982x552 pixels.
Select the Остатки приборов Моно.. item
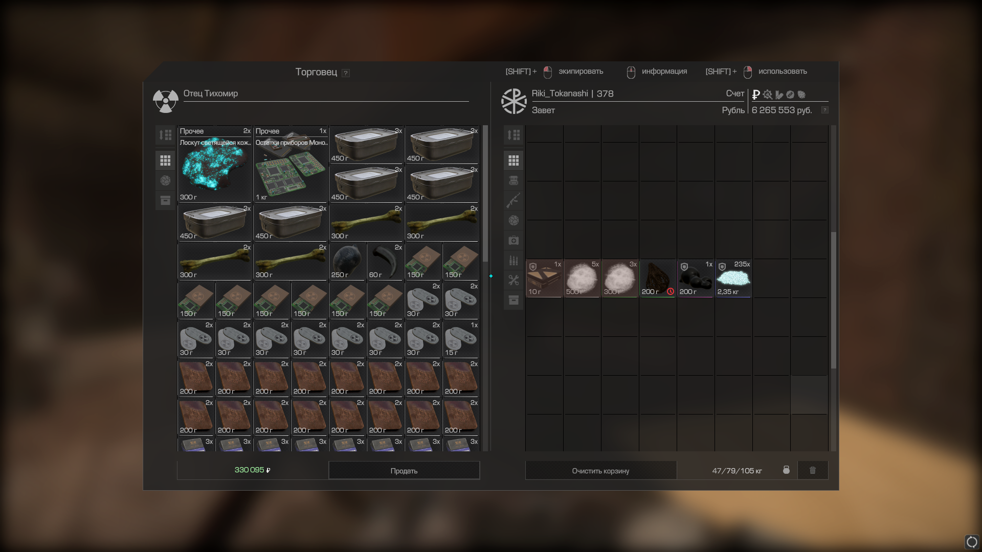(x=291, y=164)
